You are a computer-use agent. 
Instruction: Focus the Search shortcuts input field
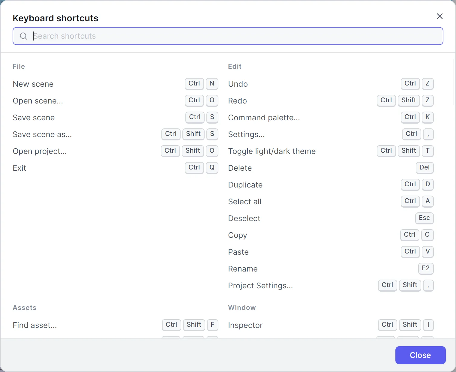pos(228,36)
